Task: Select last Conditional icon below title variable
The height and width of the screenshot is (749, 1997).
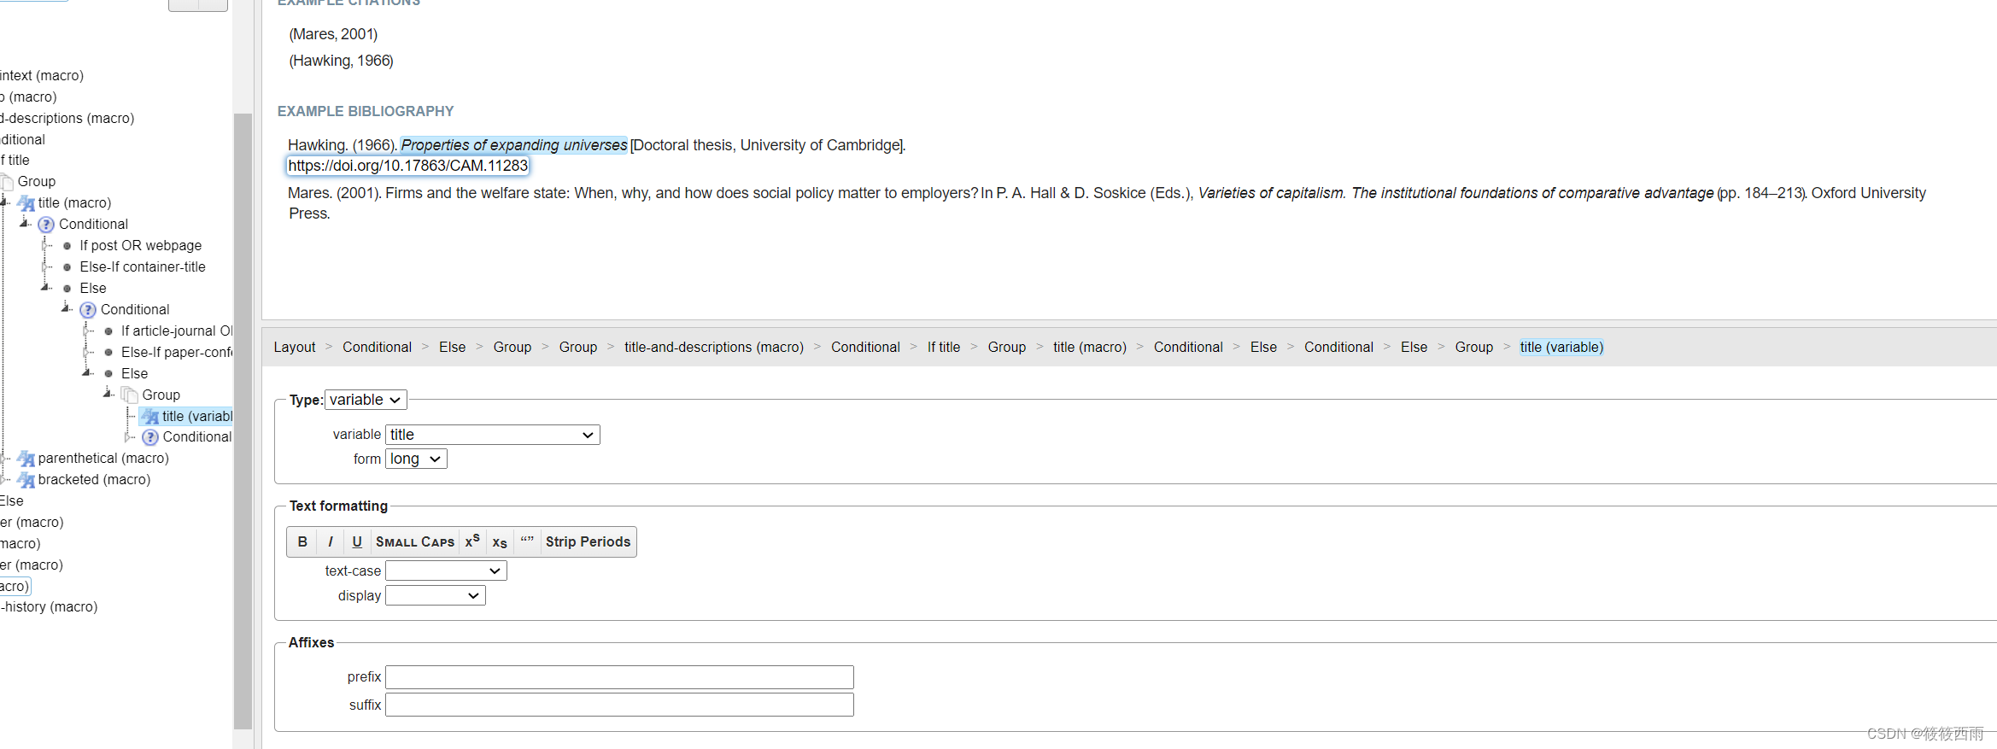Action: click(x=150, y=437)
